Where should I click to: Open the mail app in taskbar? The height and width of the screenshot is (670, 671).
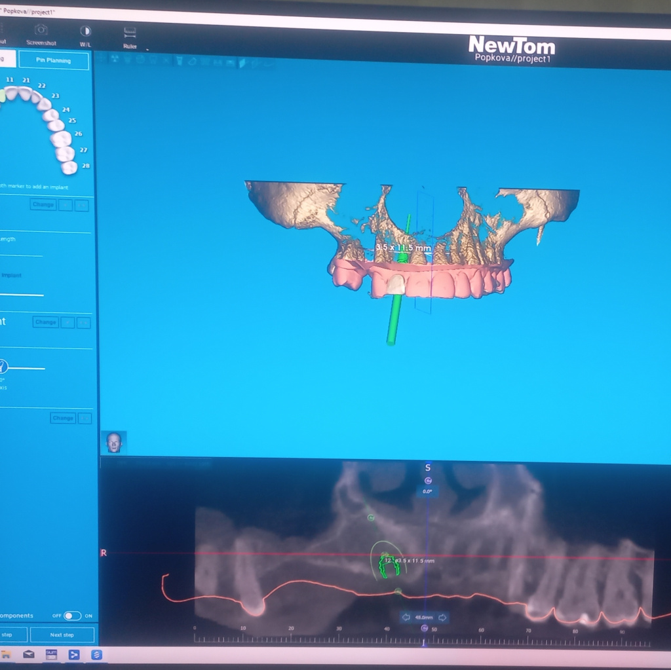tap(29, 654)
